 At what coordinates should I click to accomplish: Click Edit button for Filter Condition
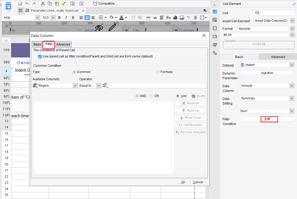coord(267,119)
